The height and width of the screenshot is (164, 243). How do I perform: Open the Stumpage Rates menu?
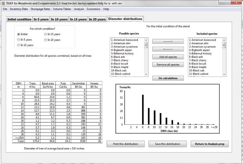(x=40, y=9)
